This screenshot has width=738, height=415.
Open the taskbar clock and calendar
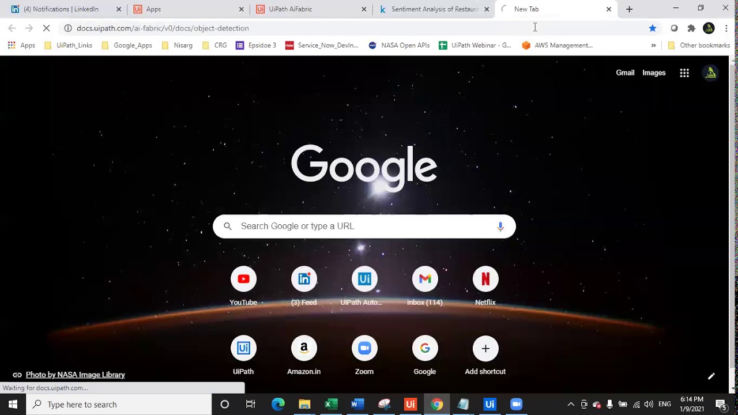click(692, 404)
